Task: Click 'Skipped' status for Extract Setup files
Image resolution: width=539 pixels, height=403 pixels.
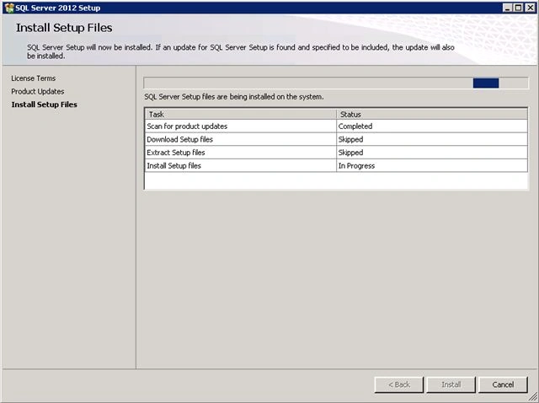Action: click(432, 152)
